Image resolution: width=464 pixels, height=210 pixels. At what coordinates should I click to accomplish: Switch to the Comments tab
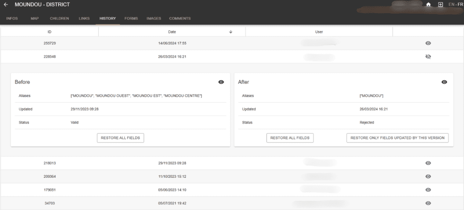point(179,19)
